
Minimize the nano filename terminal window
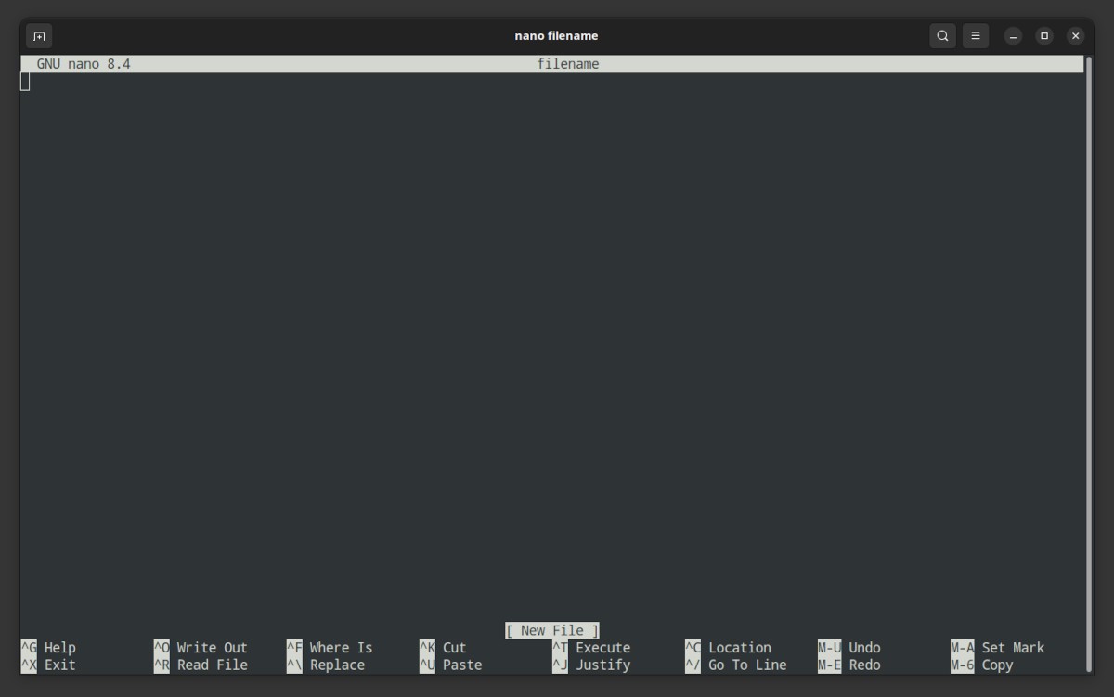click(x=1014, y=36)
